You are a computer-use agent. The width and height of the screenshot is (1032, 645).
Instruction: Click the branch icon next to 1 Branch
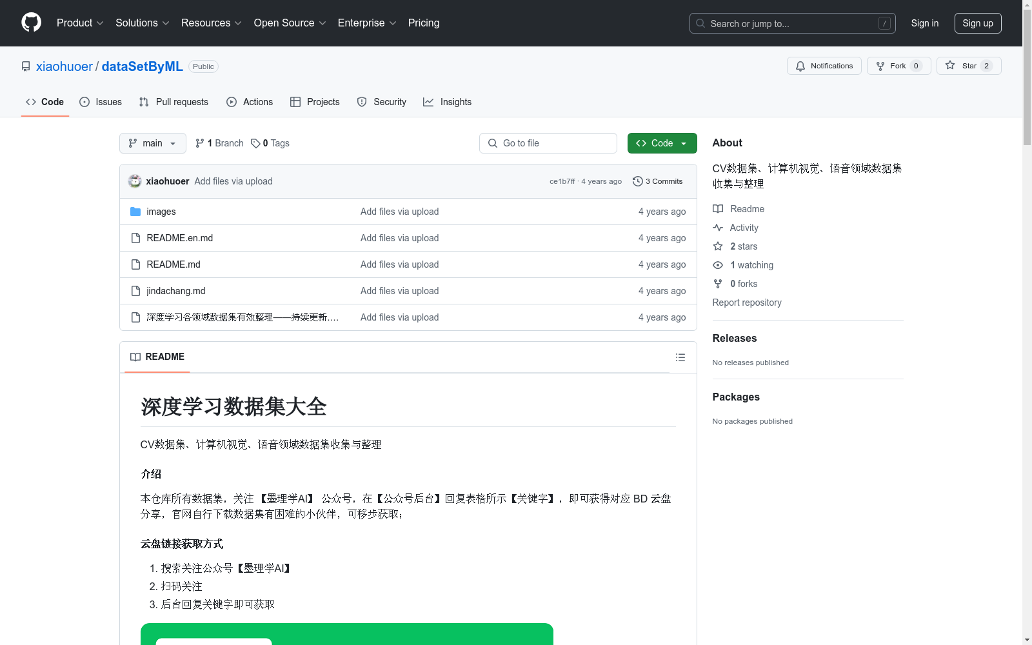200,143
